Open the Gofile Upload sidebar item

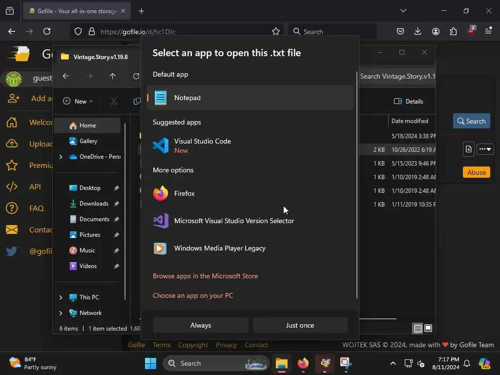(29, 144)
